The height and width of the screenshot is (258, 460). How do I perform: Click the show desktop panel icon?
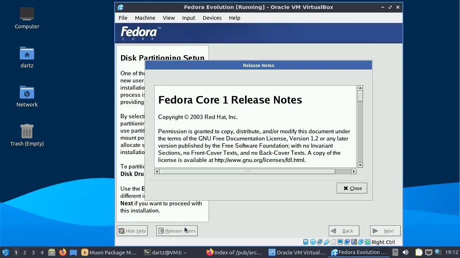pos(73,252)
